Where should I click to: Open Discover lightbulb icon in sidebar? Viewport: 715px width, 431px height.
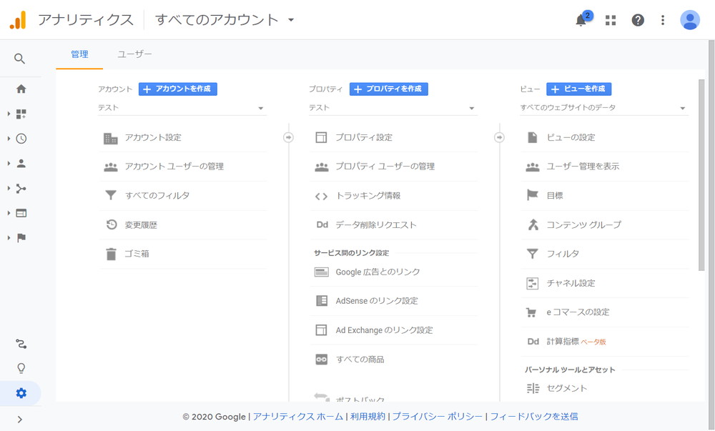[x=21, y=368]
